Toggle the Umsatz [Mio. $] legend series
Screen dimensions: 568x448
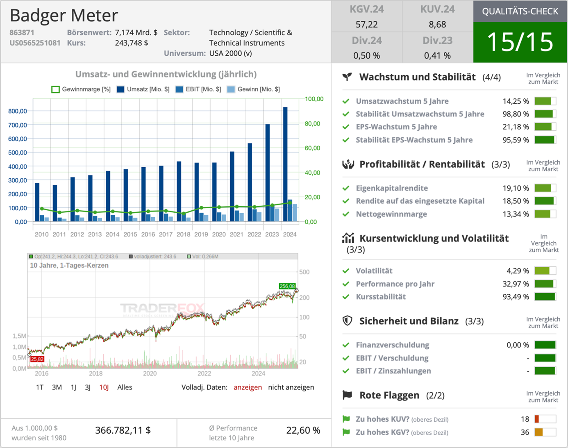pyautogui.click(x=143, y=89)
